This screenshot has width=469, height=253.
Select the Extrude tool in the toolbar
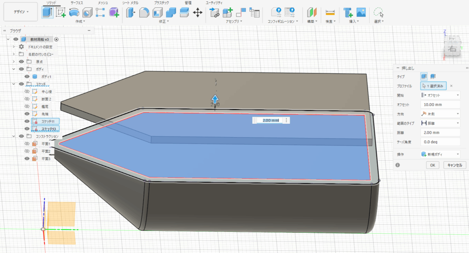tap(48, 12)
